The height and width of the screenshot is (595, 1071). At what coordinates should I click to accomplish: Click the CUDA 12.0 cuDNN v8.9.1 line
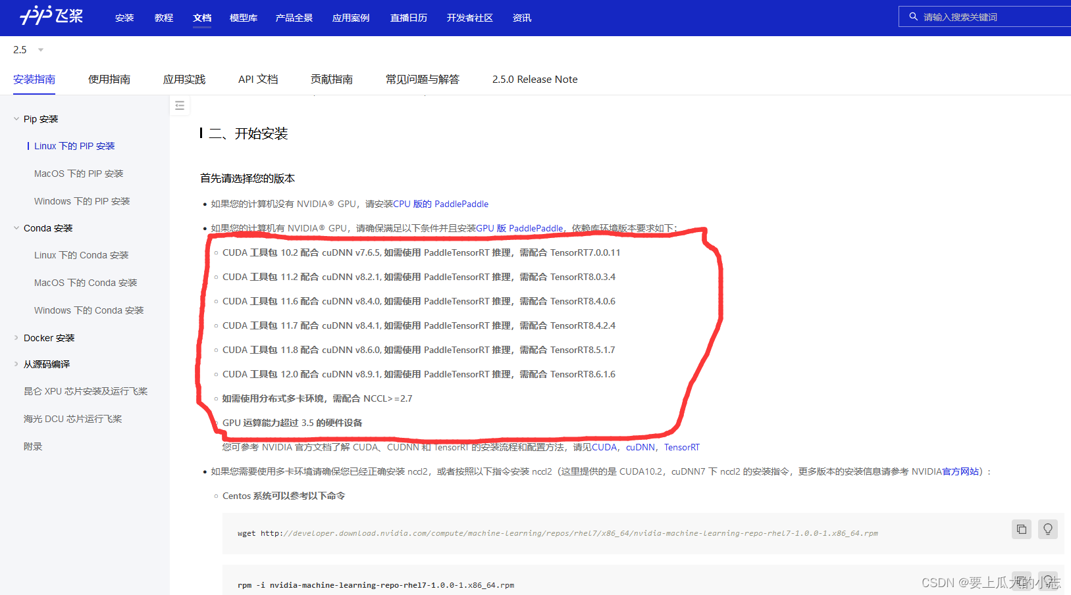[419, 374]
